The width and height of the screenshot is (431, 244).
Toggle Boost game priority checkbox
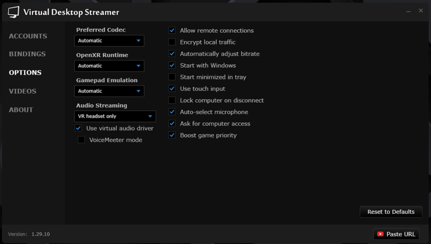point(172,135)
